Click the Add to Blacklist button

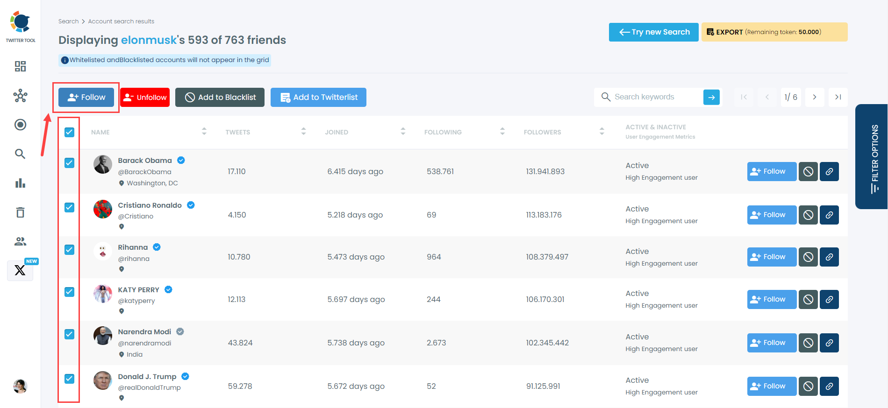pos(220,97)
